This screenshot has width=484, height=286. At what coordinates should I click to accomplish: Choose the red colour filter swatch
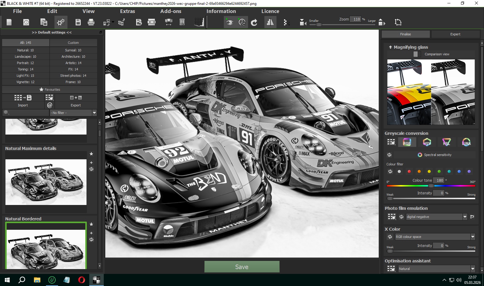click(409, 171)
